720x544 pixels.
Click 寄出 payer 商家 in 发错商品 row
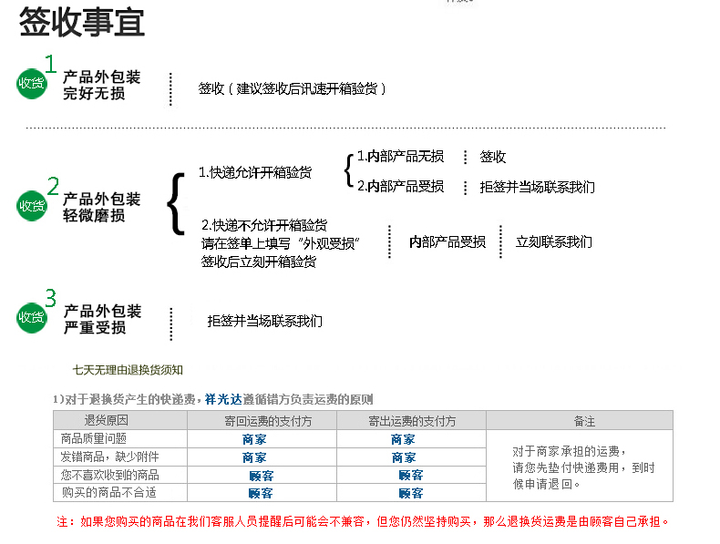coord(404,457)
